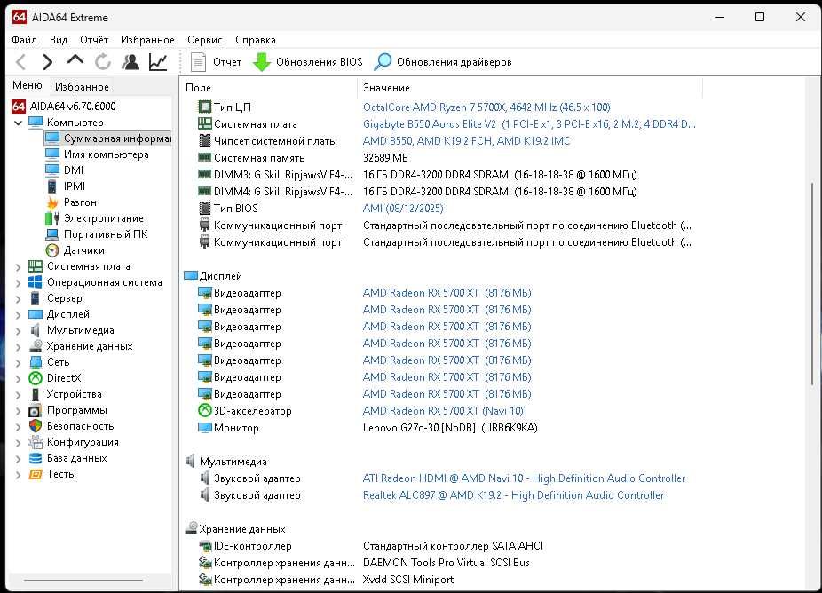822x593 pixels.
Task: Open AMD Radeon RX 5700 XT (Navi 10) link
Action: pyautogui.click(x=443, y=410)
